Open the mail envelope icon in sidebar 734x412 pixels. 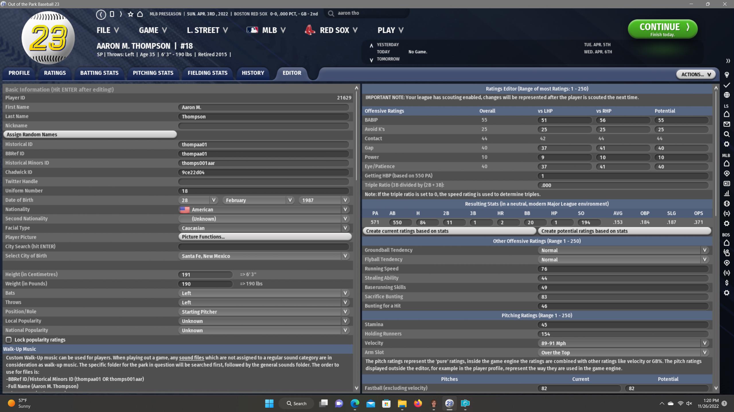[x=727, y=124]
